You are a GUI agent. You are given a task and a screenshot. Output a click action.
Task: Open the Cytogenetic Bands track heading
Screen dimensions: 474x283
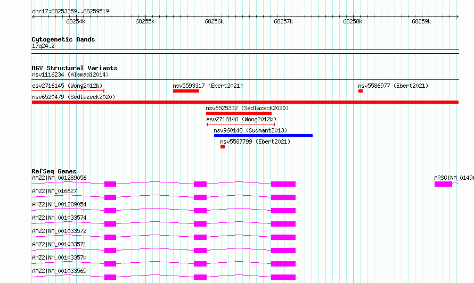coord(63,39)
